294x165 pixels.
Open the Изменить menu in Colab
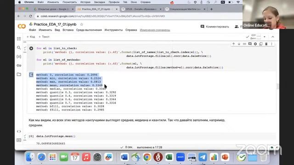pyautogui.click(x=45, y=30)
